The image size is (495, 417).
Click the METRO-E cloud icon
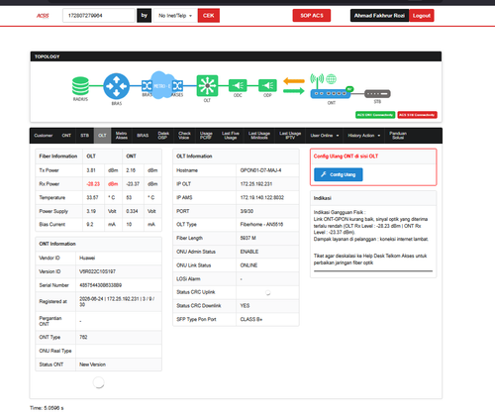pos(161,85)
